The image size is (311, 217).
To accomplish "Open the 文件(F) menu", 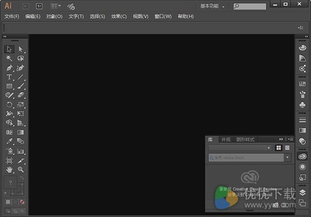I will [x=12, y=16].
